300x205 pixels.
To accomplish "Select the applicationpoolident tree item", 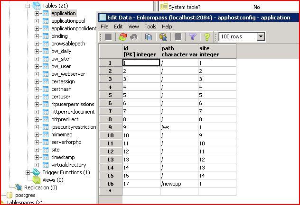I will [x=74, y=28].
